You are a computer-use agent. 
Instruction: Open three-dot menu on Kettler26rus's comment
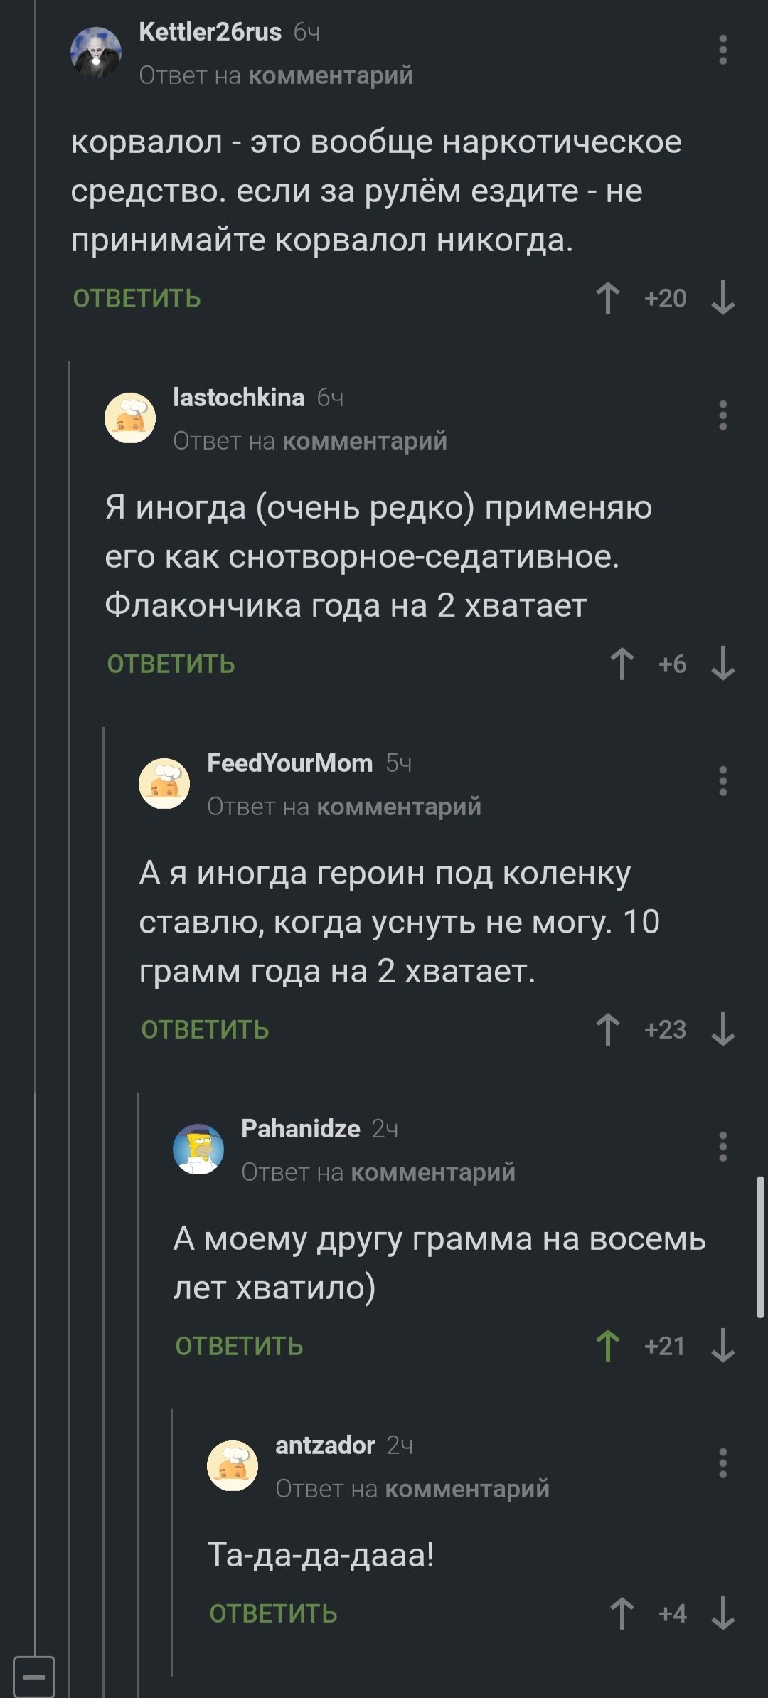tap(722, 50)
